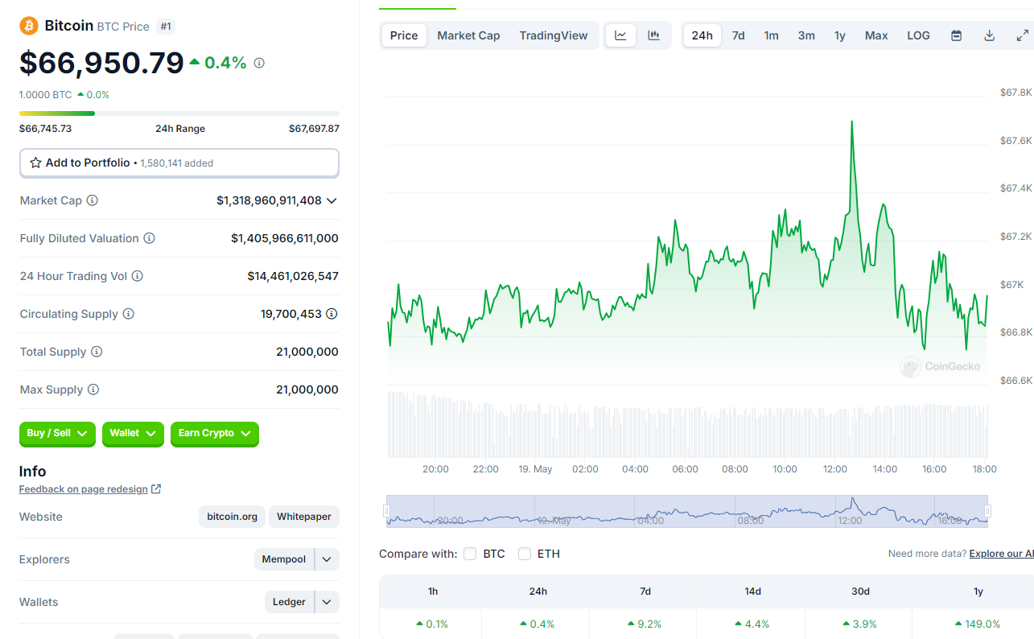Open the Whitepaper link

[304, 517]
